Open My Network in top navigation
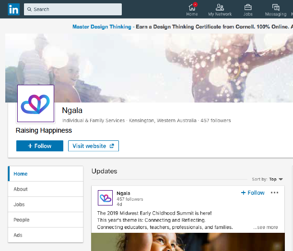 point(220,9)
